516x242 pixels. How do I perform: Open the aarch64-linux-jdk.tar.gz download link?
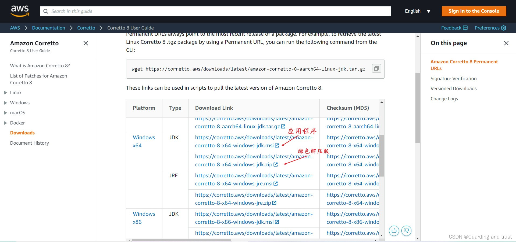237,126
